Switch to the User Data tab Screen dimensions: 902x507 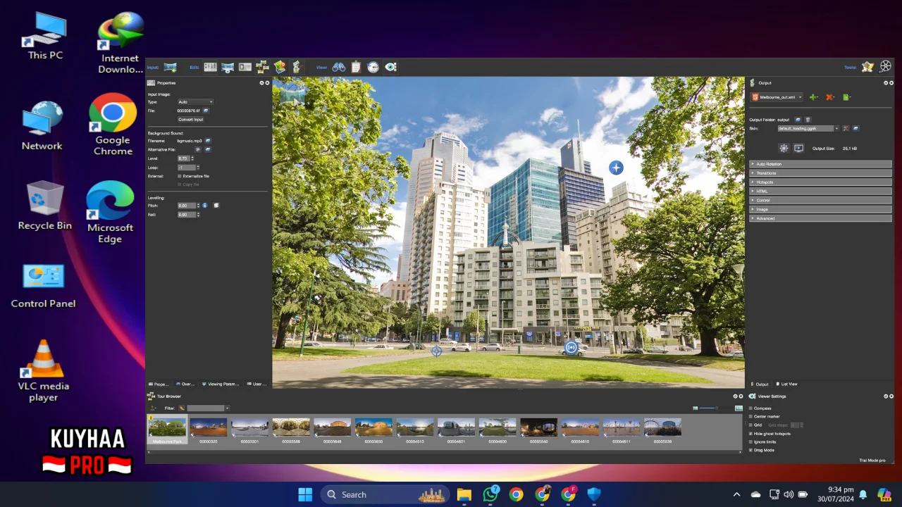click(x=257, y=384)
